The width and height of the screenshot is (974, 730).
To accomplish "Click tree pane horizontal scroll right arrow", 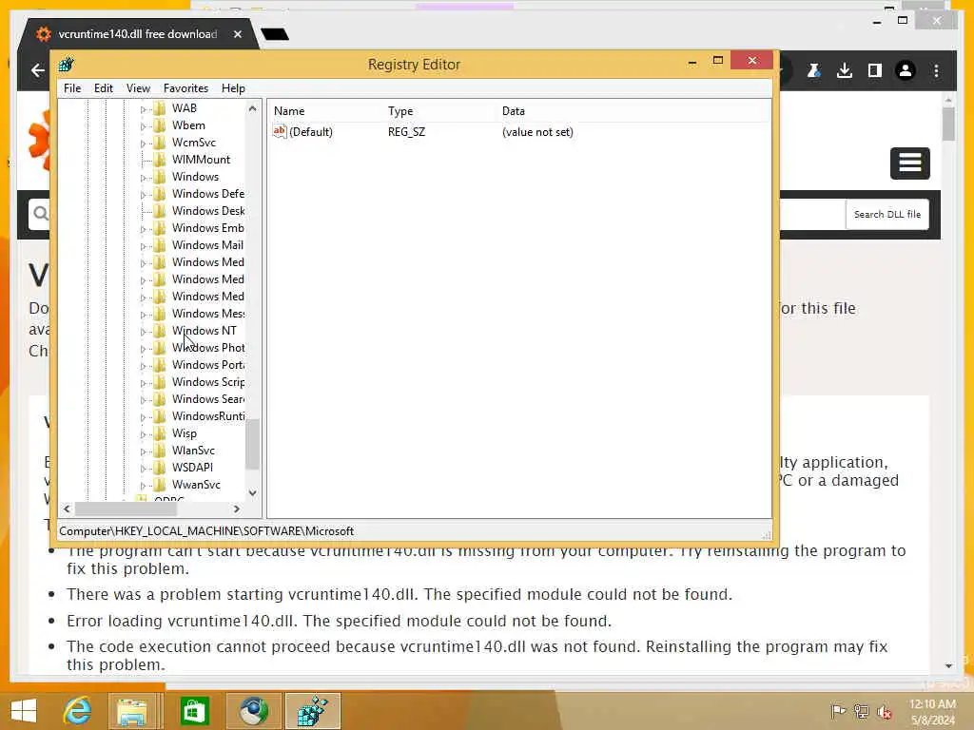I will click(237, 509).
